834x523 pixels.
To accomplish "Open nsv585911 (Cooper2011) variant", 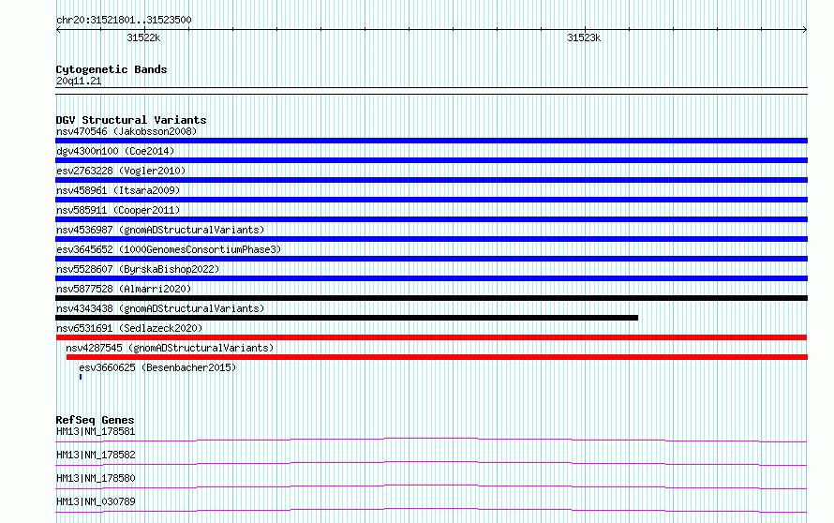I will click(x=118, y=210).
